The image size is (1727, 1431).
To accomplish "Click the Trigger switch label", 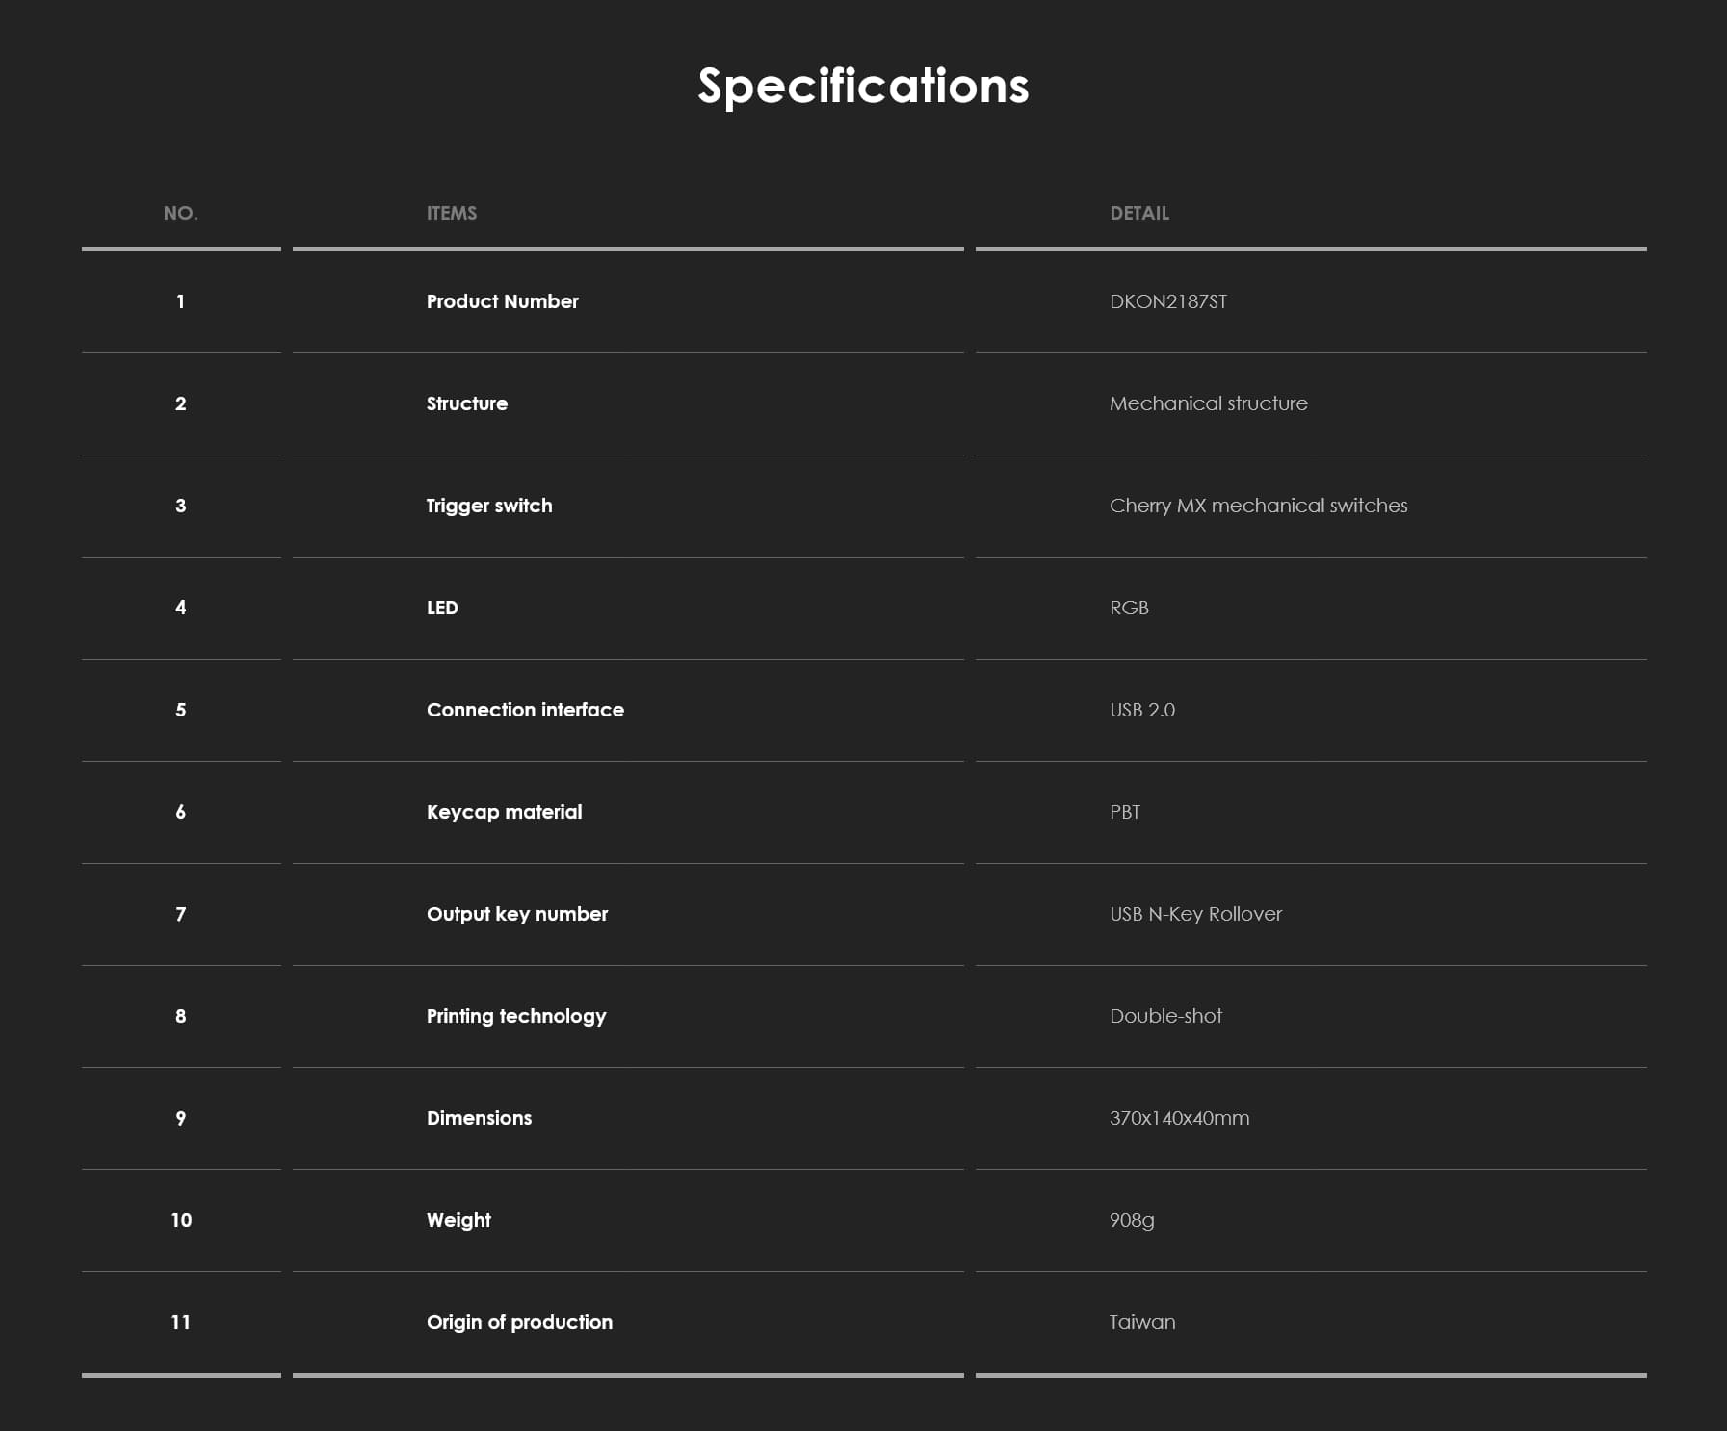I will [x=488, y=506].
